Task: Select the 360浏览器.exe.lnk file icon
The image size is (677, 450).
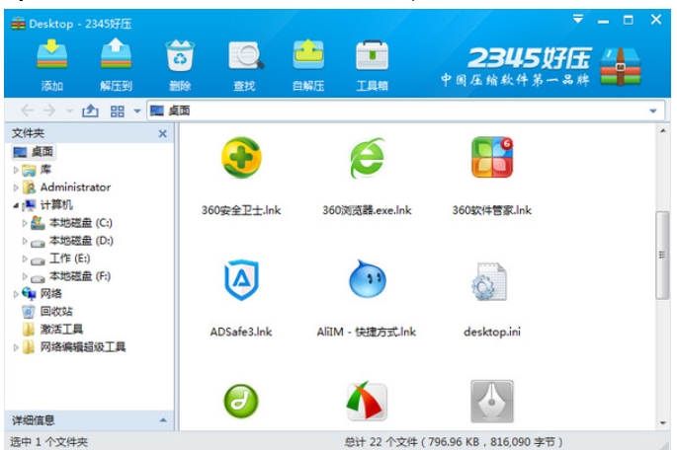Action: tap(368, 157)
